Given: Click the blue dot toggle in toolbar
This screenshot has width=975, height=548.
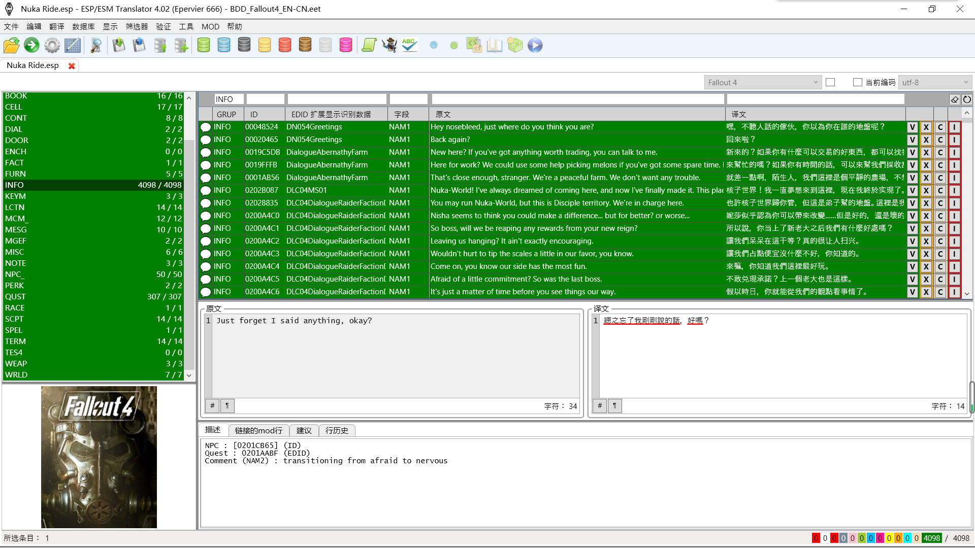Looking at the screenshot, I should [x=434, y=45].
